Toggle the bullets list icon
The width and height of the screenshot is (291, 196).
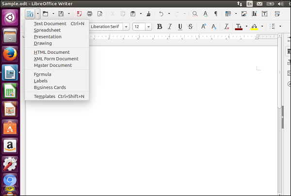coord(273,27)
